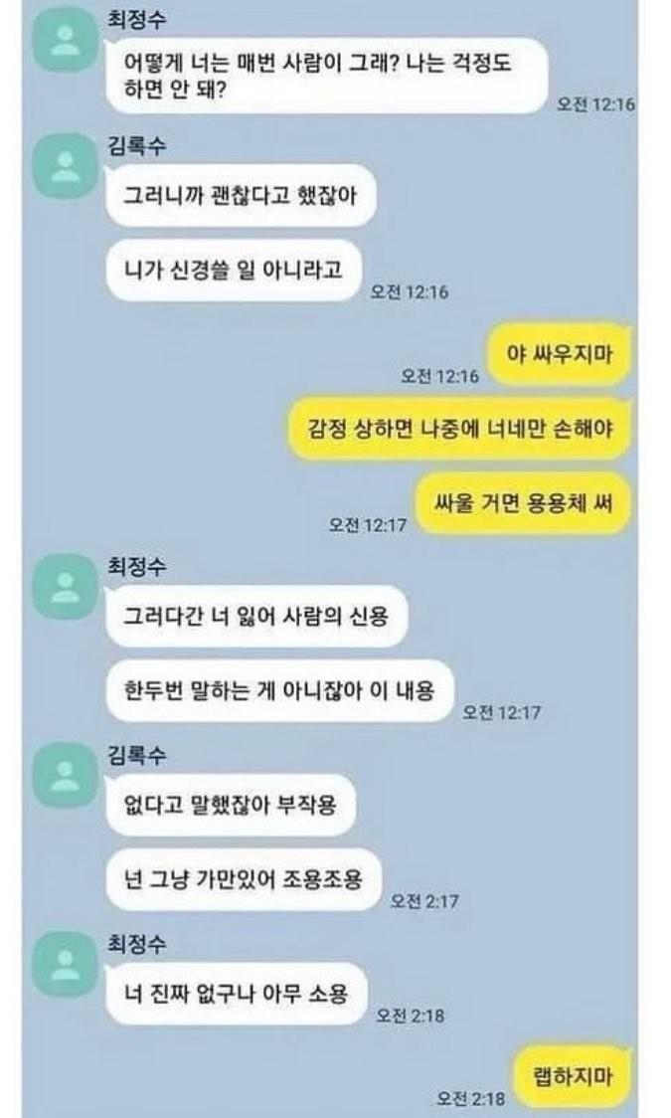Viewport: 671px width, 1118px height.
Task: Select the yellow '야 싸우지마' message
Action: 560,354
